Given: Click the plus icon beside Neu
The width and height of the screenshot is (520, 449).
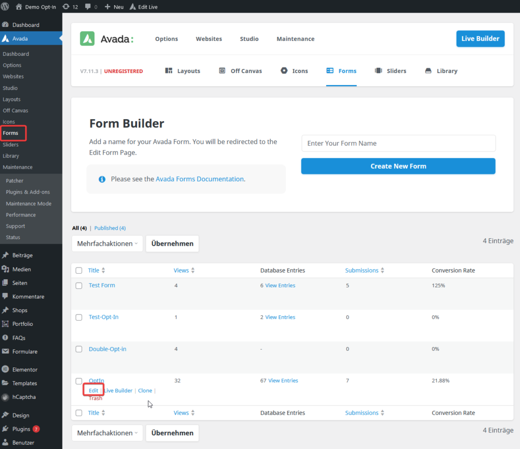Looking at the screenshot, I should click(x=108, y=7).
